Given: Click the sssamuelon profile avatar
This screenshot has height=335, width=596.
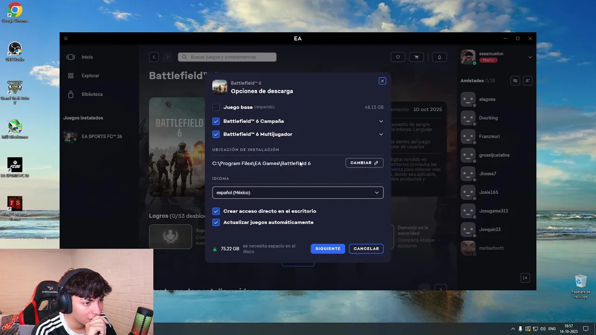Looking at the screenshot, I should click(x=468, y=57).
